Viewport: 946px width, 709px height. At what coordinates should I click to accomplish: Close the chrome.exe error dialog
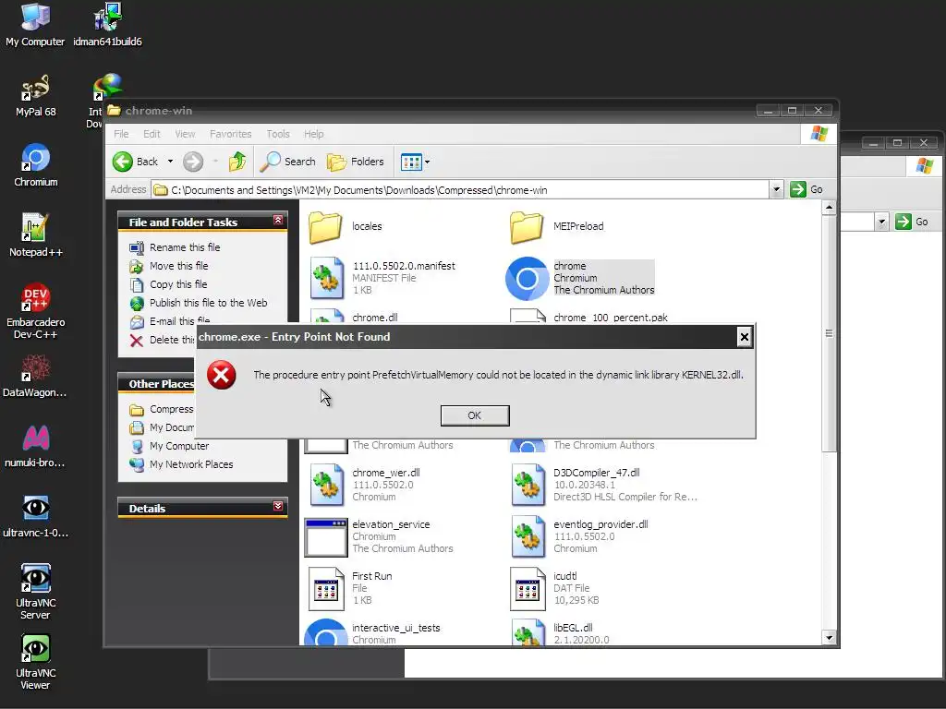point(745,337)
